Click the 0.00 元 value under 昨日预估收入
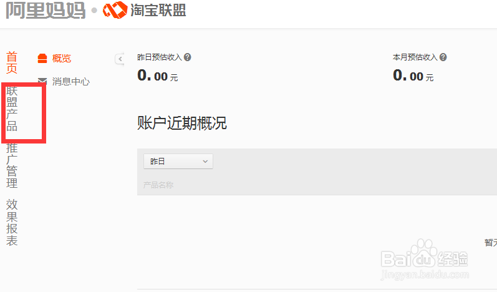The image size is (497, 292). pyautogui.click(x=158, y=75)
